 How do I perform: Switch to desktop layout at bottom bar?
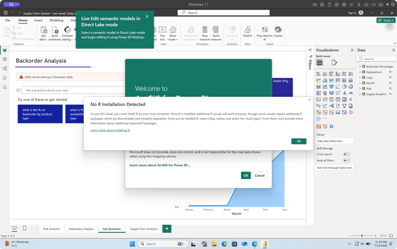14,228
